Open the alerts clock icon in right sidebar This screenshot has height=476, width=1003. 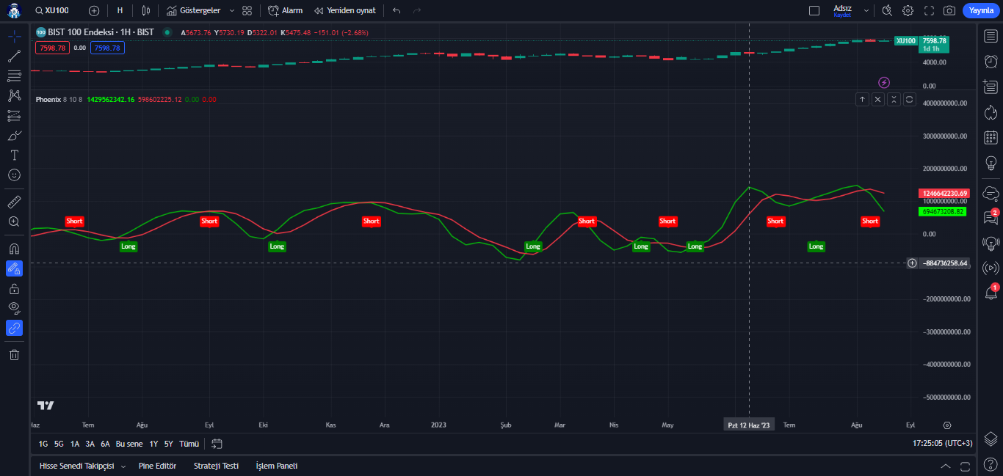(991, 62)
